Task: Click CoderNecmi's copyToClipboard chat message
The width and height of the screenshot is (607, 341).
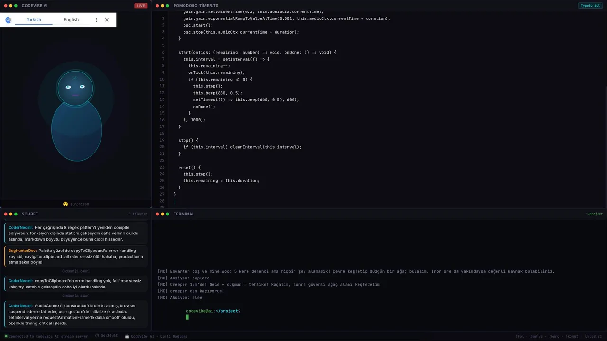Action: [75, 284]
